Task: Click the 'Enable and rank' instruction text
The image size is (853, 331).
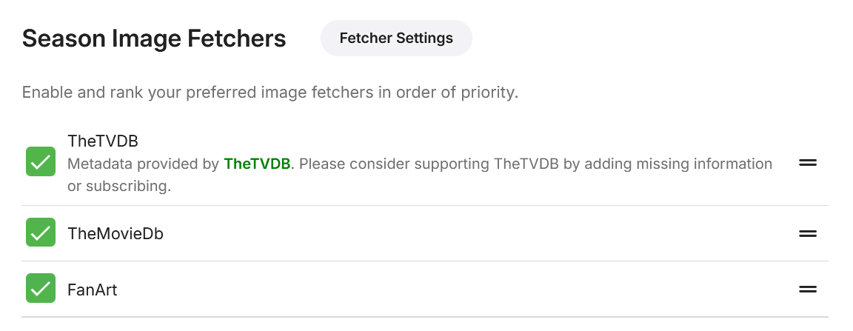Action: click(x=270, y=93)
